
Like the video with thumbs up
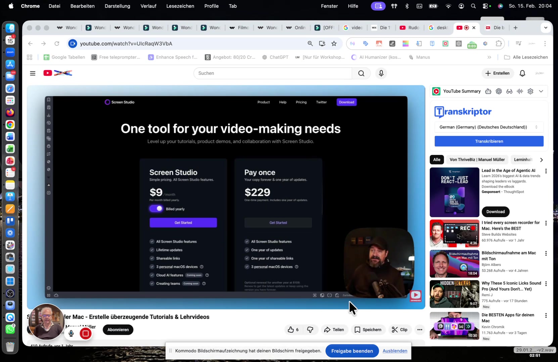point(293,330)
